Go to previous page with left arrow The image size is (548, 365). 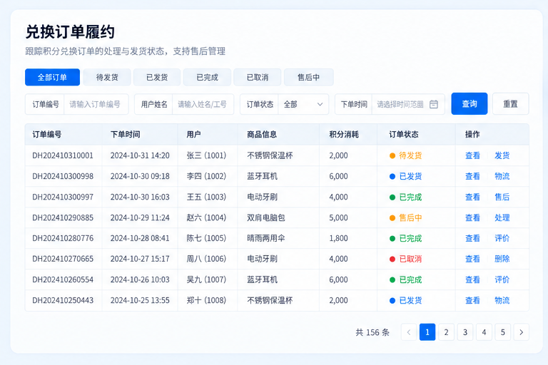409,332
